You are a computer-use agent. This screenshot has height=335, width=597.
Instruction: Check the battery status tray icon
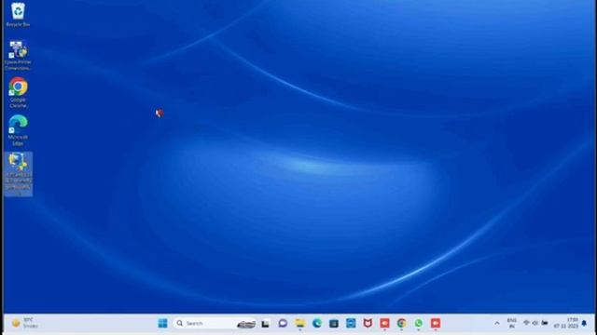tap(545, 323)
